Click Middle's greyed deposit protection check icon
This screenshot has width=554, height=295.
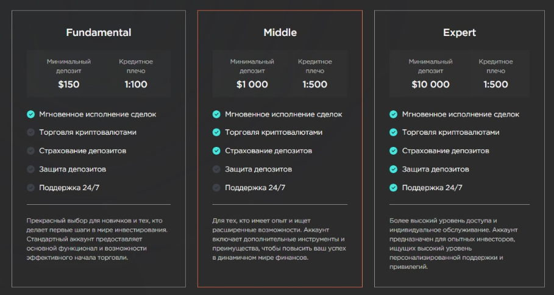pos(216,169)
